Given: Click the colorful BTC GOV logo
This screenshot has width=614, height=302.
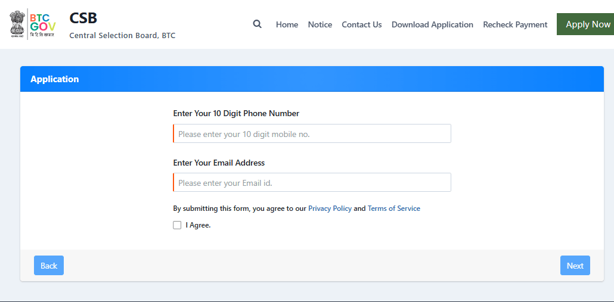Looking at the screenshot, I should coord(43,24).
